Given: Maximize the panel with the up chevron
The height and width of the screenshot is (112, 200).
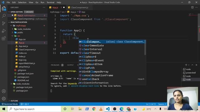Looking at the screenshot, I should 192,65.
